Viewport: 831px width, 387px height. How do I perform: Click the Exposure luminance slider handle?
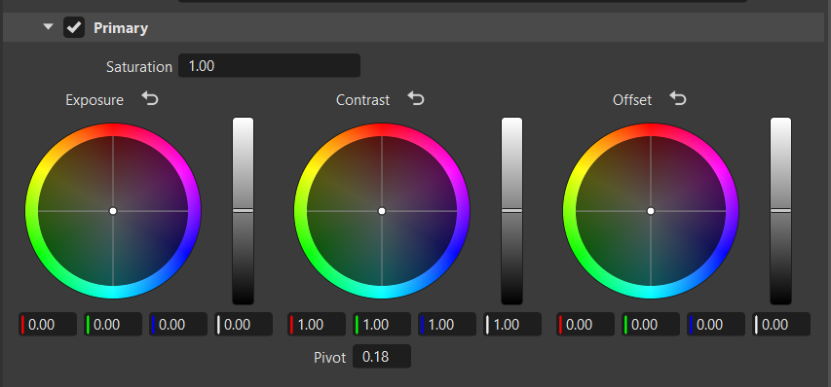(244, 210)
